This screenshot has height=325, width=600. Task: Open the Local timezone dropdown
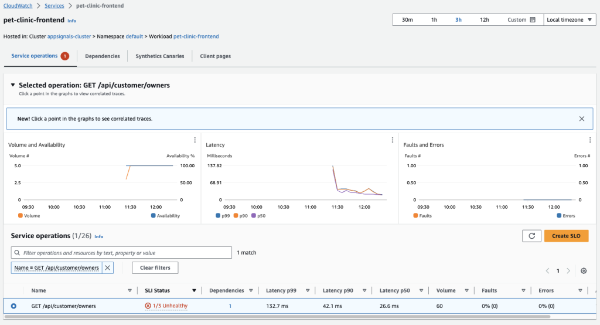570,19
